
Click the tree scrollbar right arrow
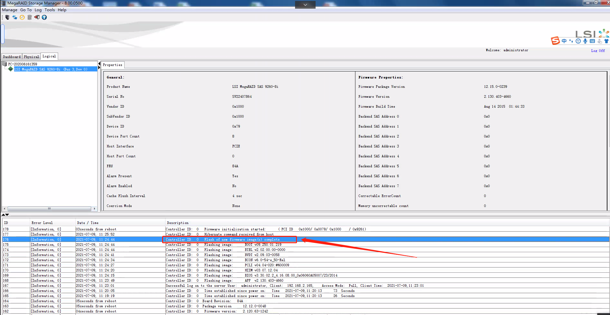(94, 209)
